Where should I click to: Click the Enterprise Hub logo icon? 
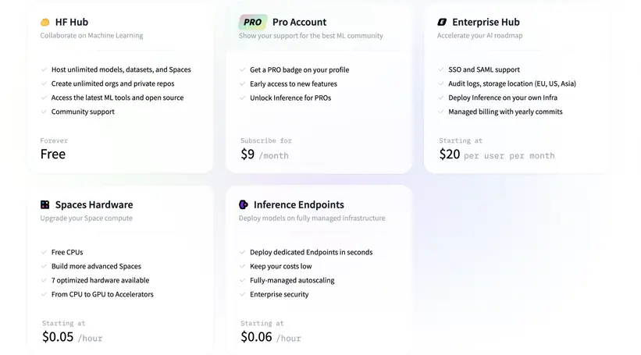[x=442, y=23]
